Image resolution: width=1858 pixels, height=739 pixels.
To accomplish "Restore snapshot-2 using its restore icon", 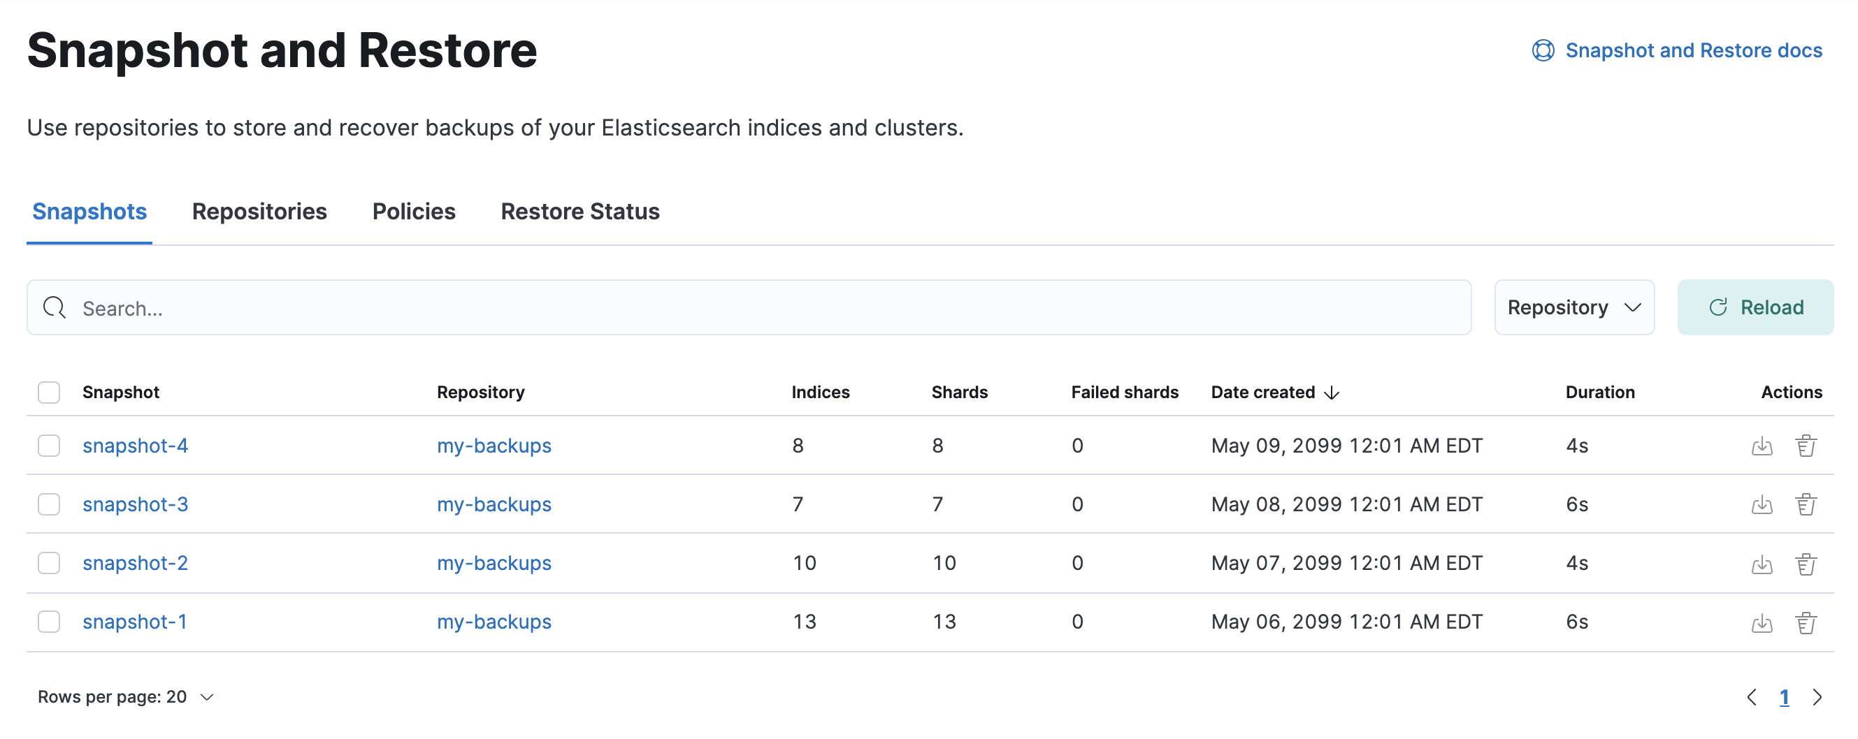I will [x=1762, y=563].
